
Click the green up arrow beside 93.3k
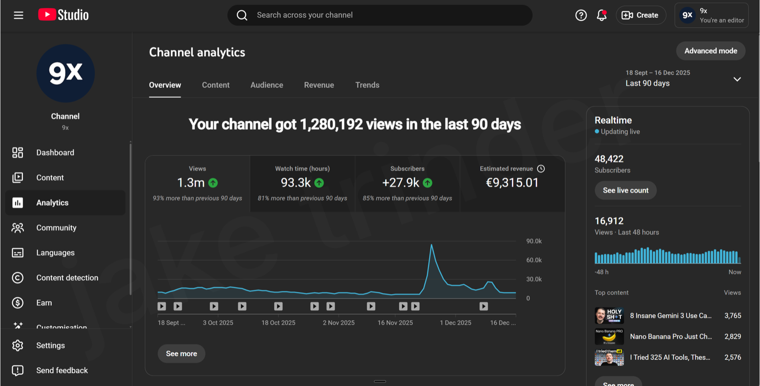[x=319, y=183]
